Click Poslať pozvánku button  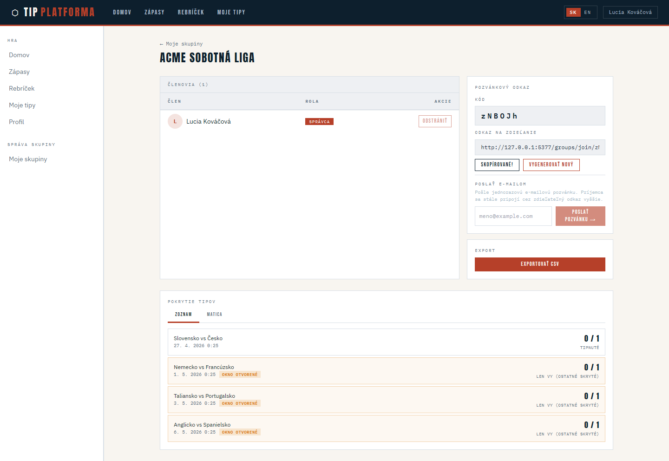tap(580, 216)
